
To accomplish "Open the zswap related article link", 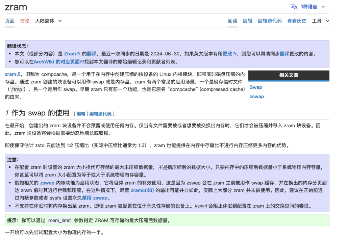I will click(256, 97).
